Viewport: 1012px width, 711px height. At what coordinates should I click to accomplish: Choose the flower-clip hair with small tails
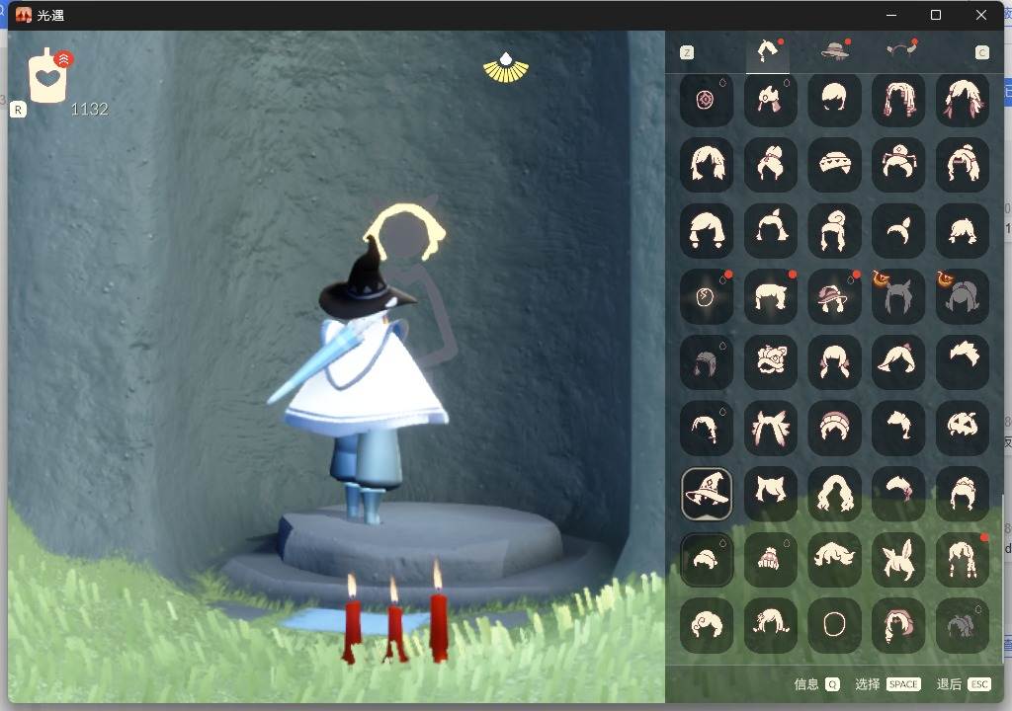pos(770,625)
